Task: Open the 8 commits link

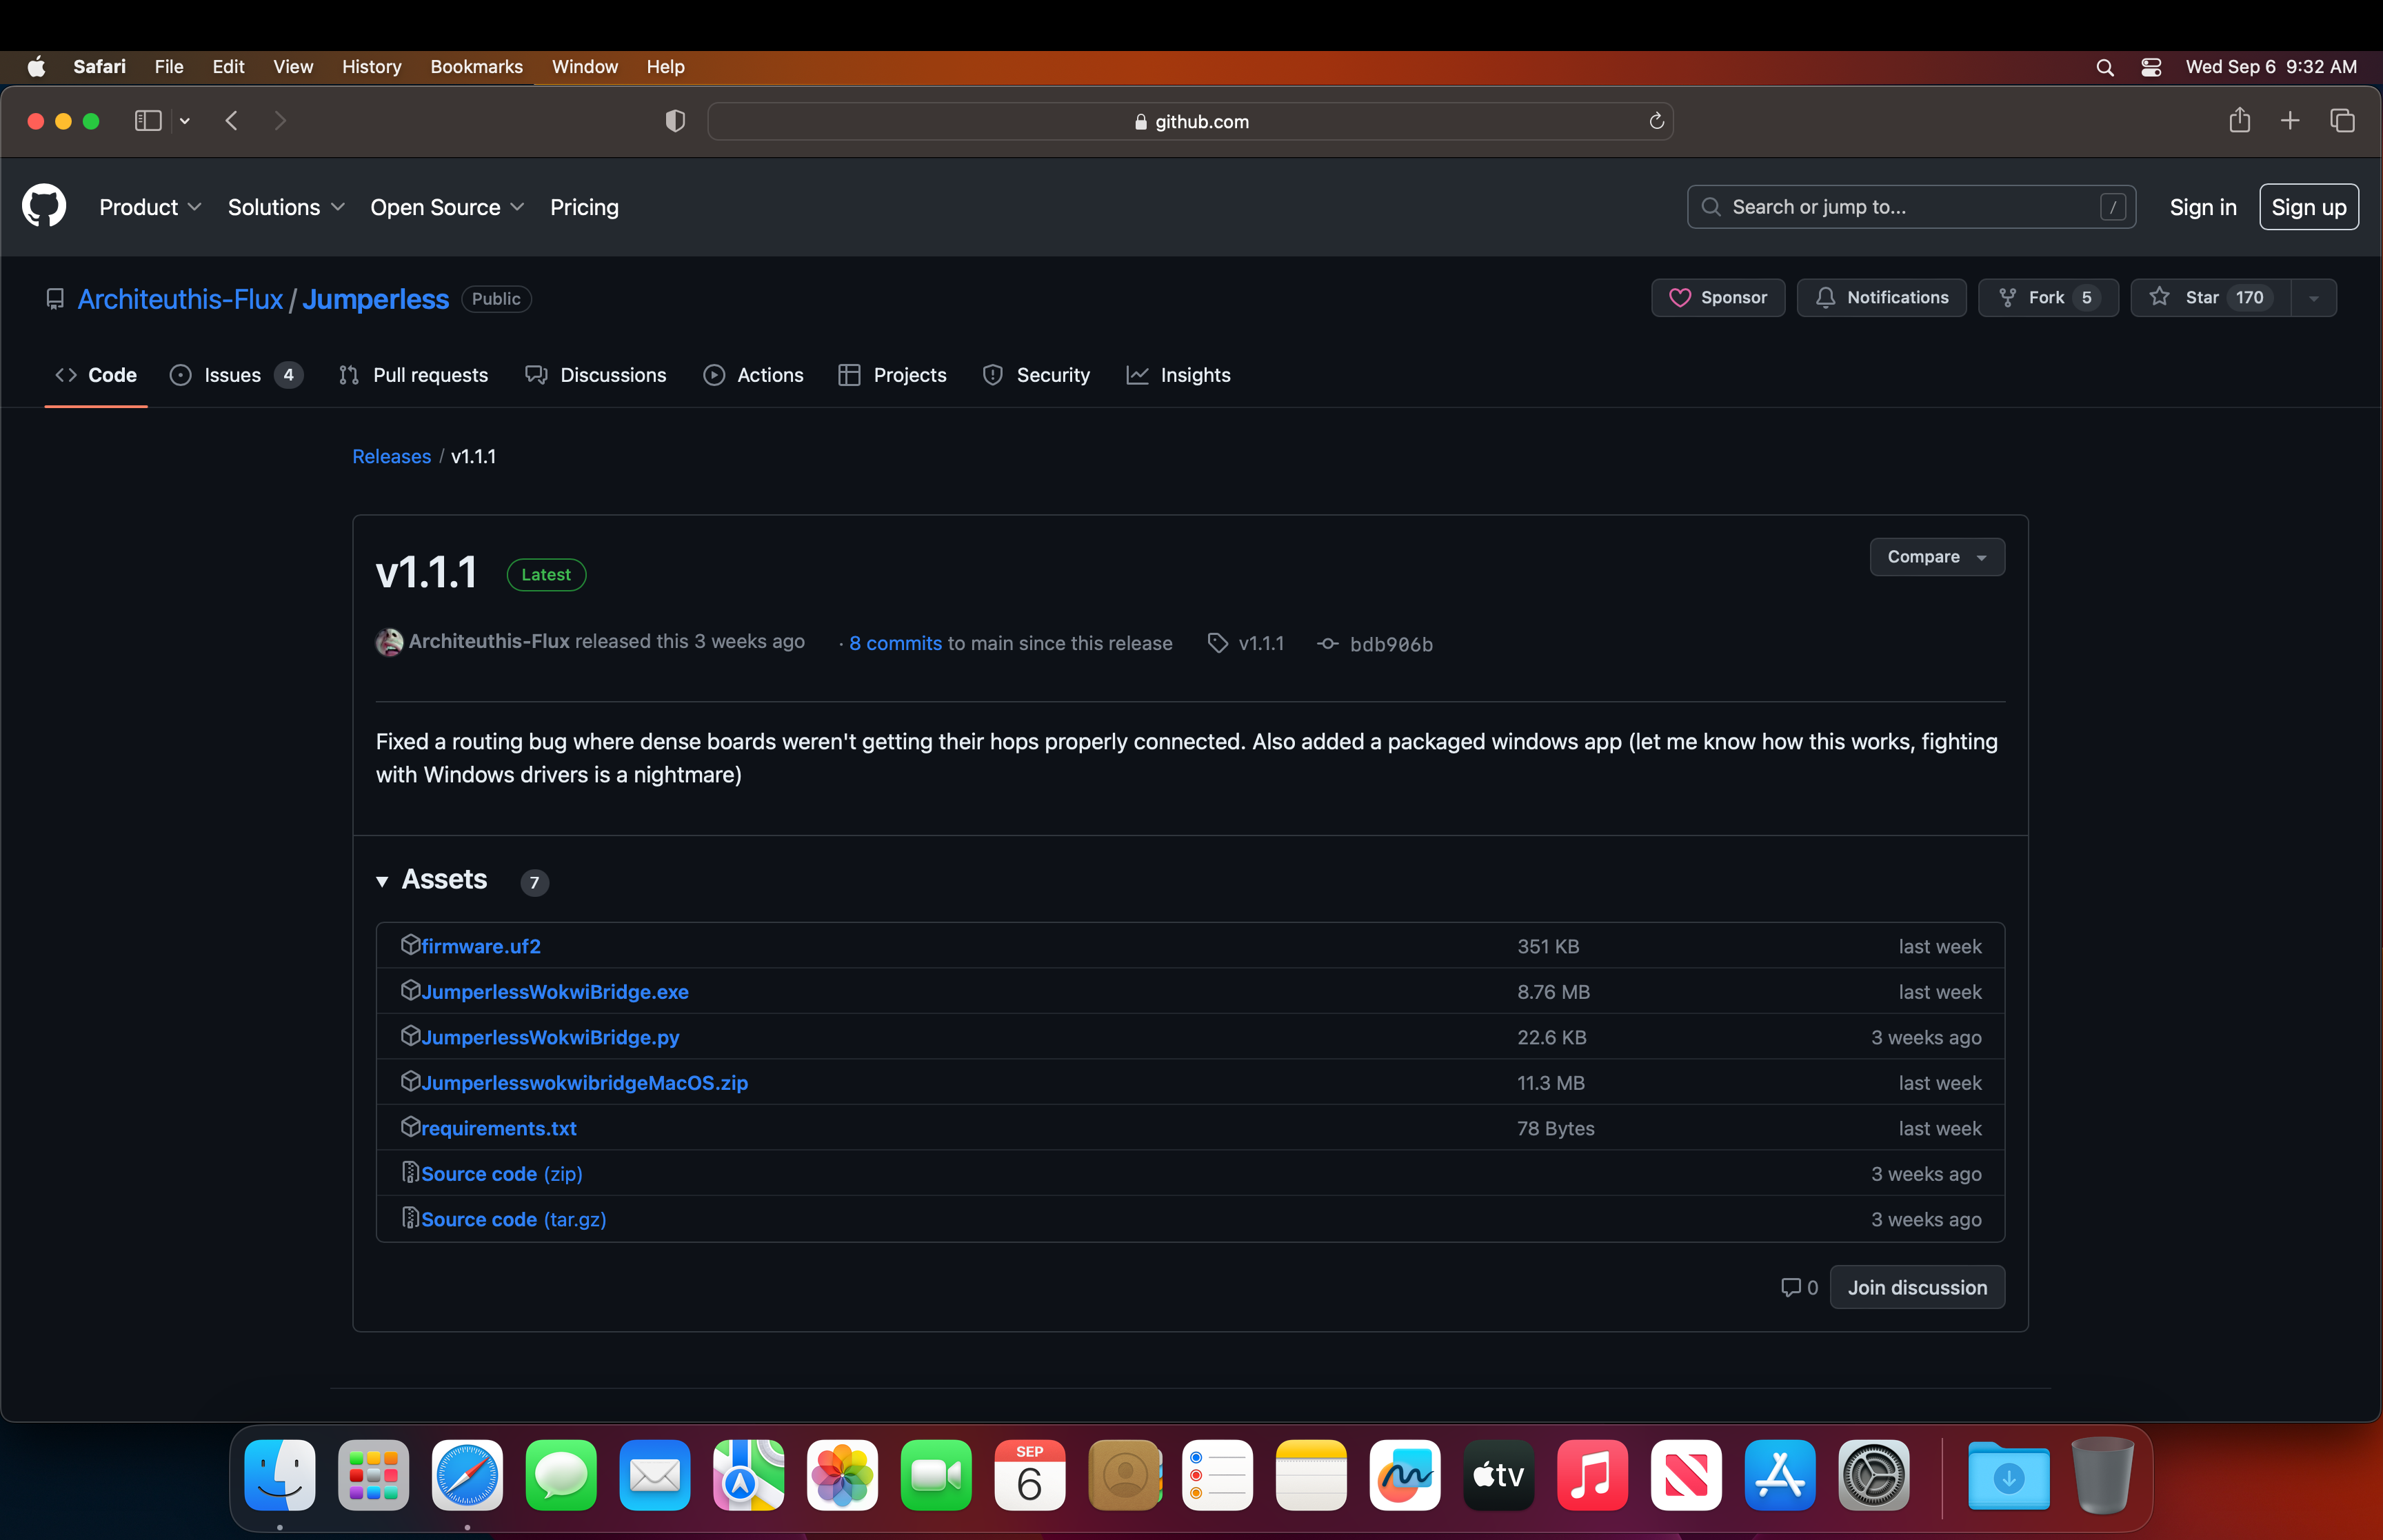Action: coord(895,644)
